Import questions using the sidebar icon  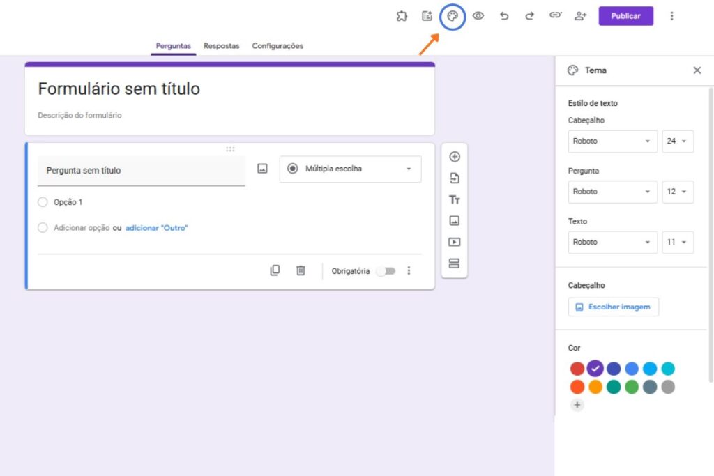(x=454, y=178)
